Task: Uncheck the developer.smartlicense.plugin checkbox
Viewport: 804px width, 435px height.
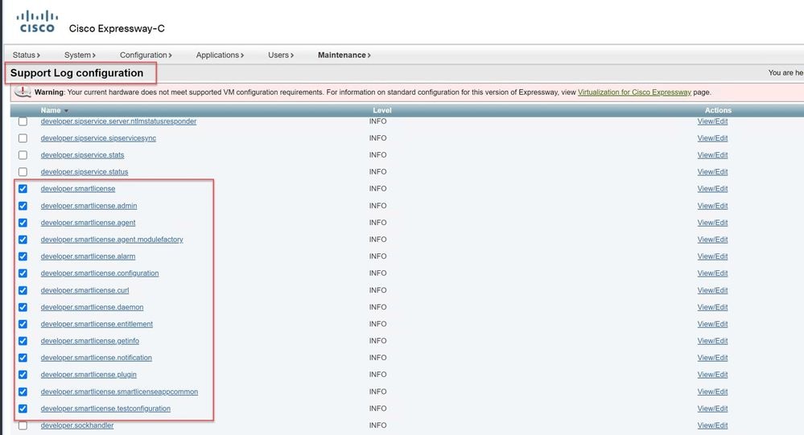Action: (x=23, y=375)
